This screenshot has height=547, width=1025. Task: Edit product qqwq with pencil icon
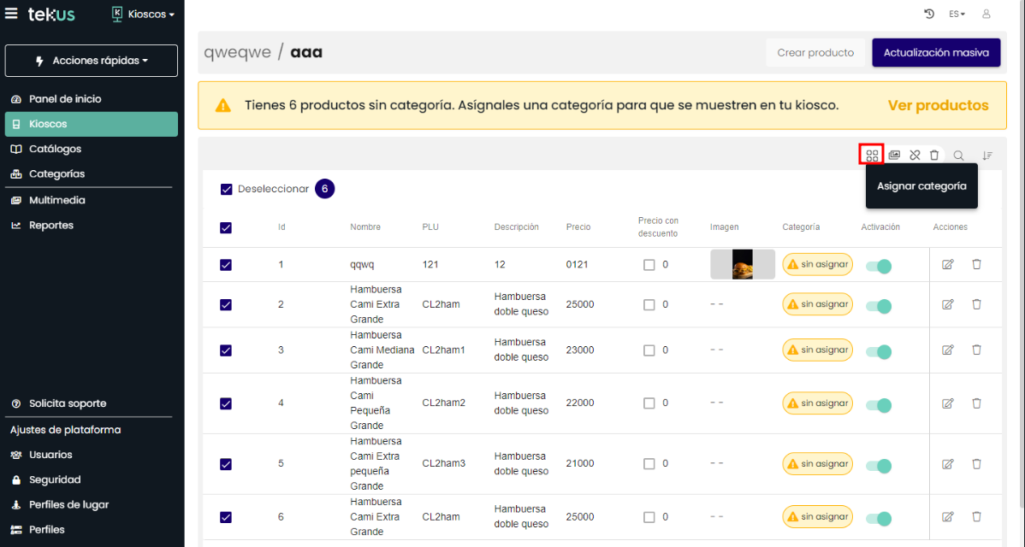948,265
